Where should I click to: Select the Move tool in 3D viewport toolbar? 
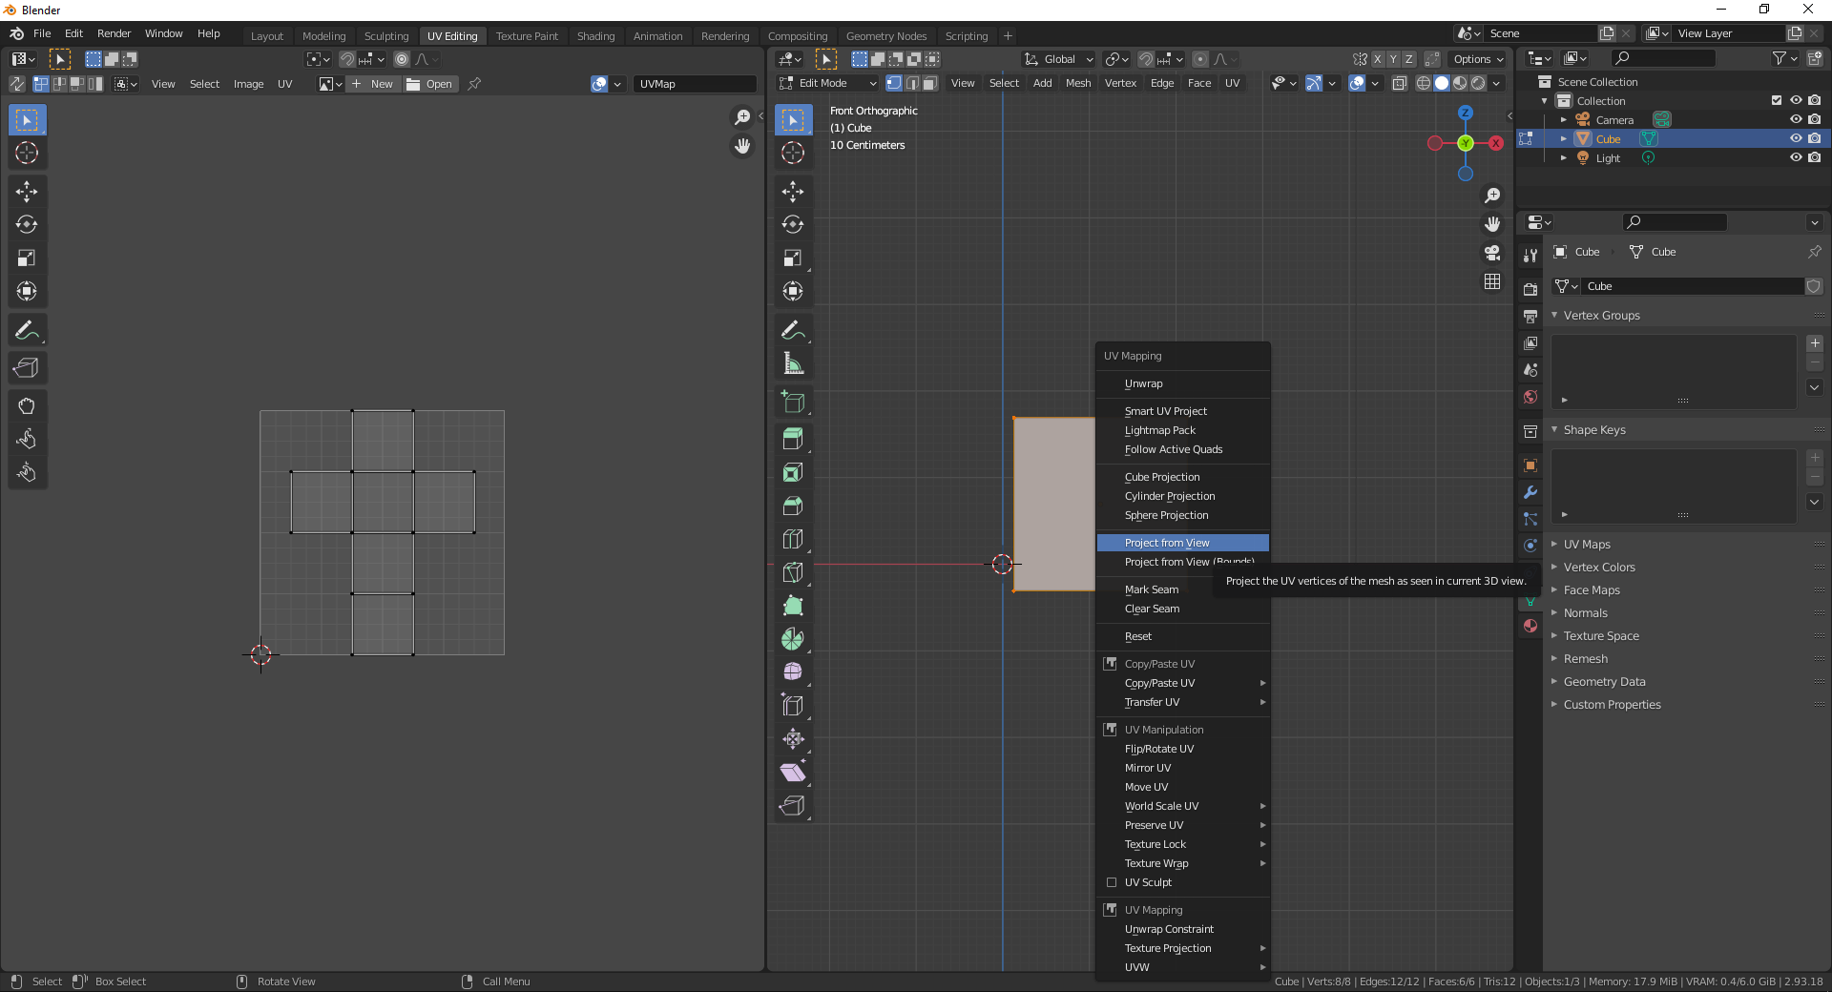point(793,192)
